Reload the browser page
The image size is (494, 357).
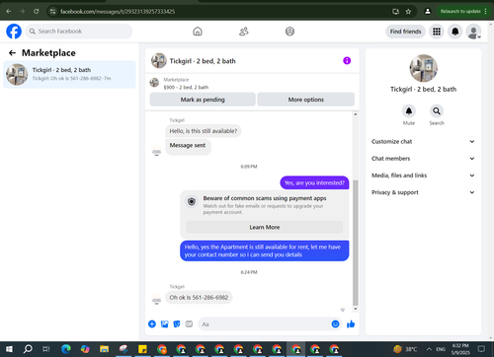tap(36, 11)
